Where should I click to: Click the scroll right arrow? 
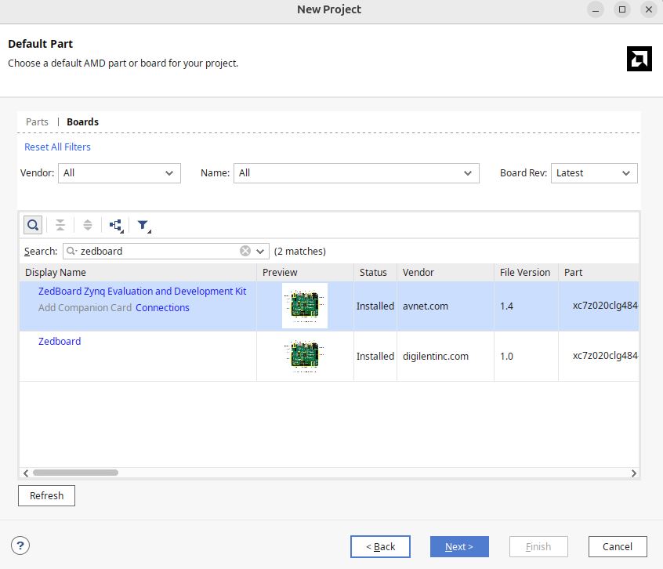633,473
